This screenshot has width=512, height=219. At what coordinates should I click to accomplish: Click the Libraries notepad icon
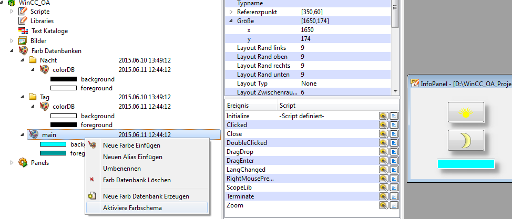point(22,20)
